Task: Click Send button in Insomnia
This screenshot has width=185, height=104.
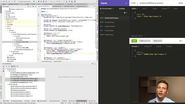Action: tap(181, 3)
